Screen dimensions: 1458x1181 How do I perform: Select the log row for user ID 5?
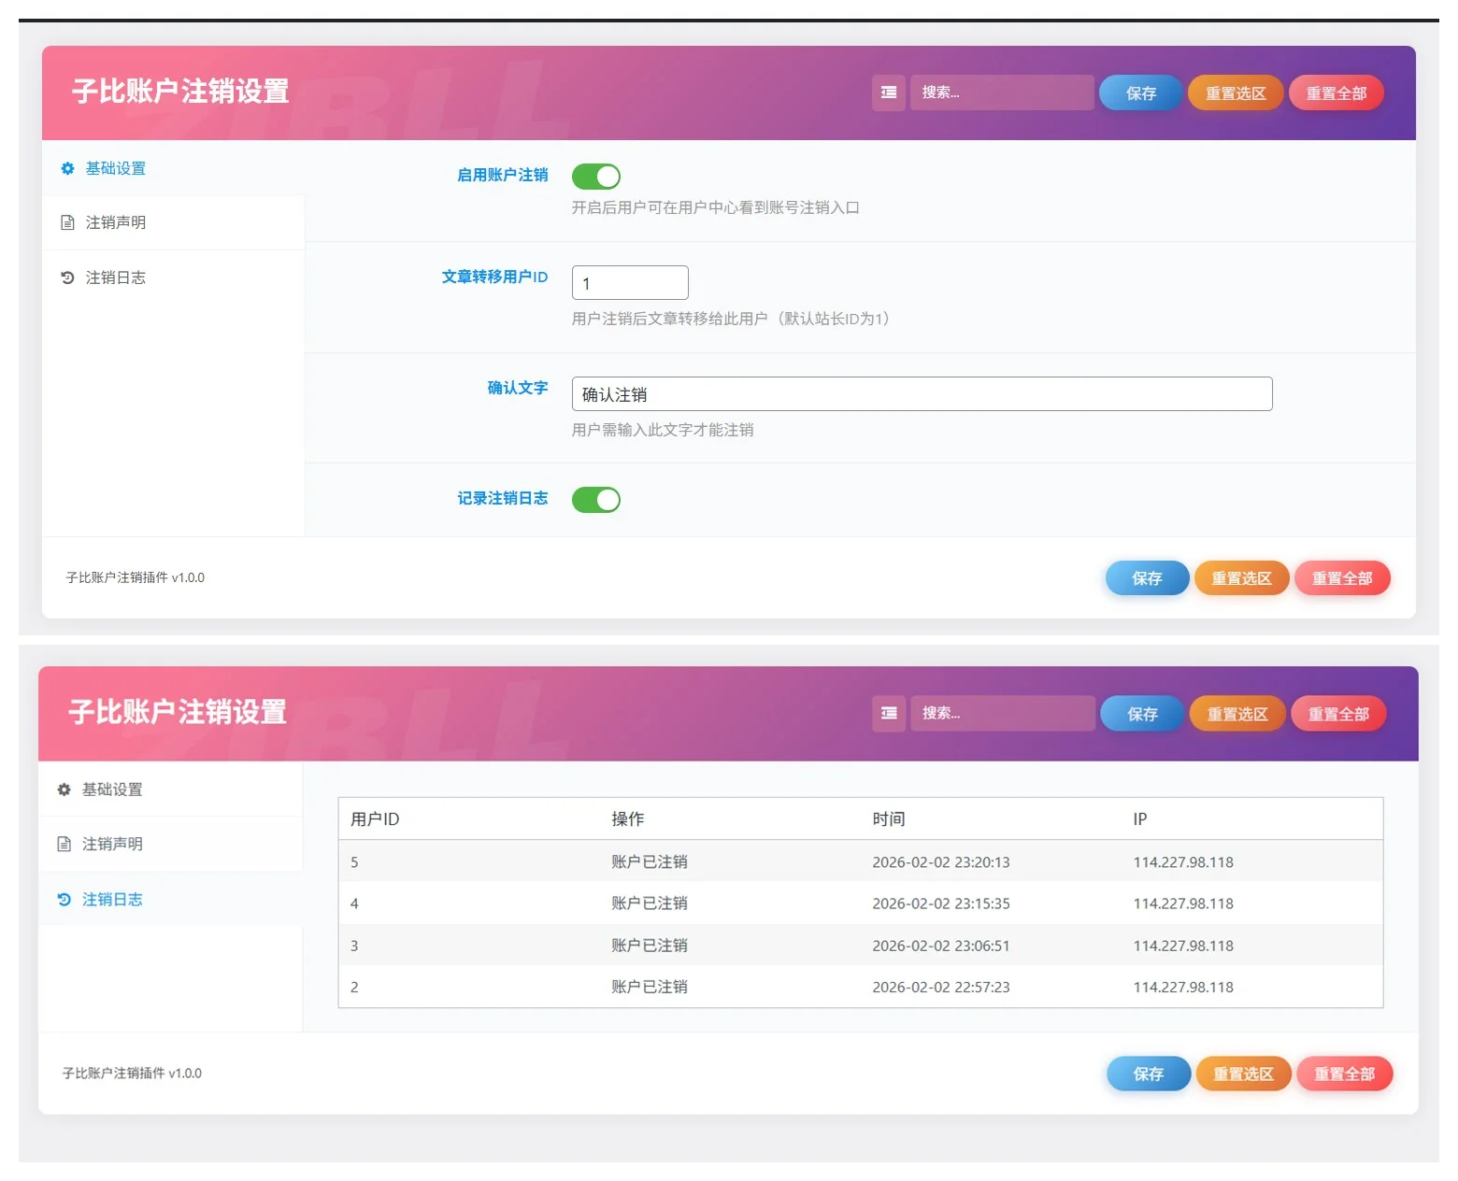tap(860, 861)
